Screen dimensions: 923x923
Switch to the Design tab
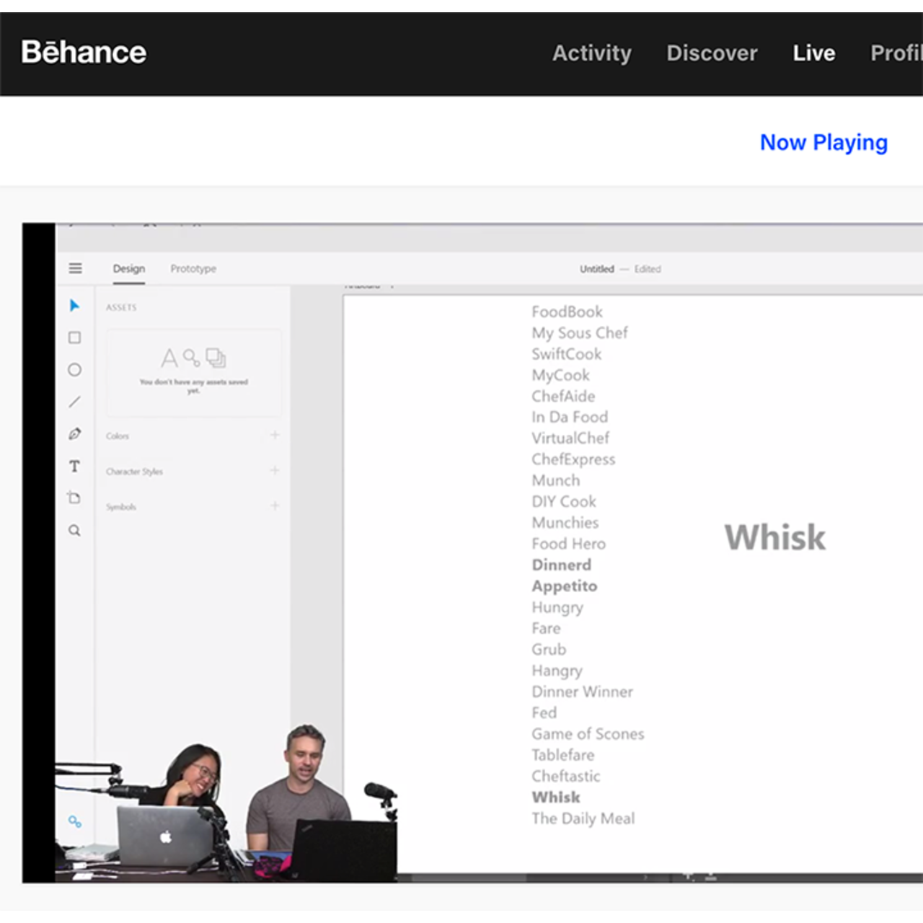point(129,268)
